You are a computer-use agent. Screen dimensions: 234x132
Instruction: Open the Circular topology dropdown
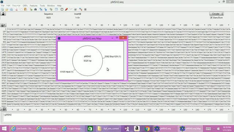click(x=216, y=14)
